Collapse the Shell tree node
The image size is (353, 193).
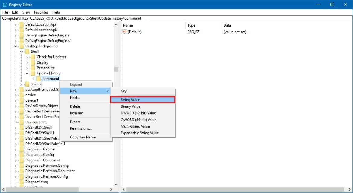coord(21,52)
